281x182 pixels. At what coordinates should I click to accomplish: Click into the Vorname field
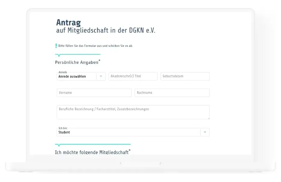tap(94, 93)
